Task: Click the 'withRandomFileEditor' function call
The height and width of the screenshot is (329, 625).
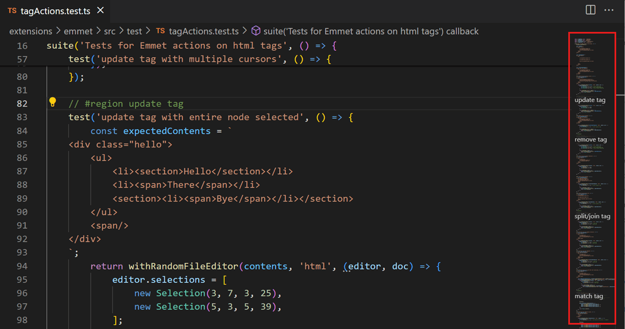Action: (183, 266)
